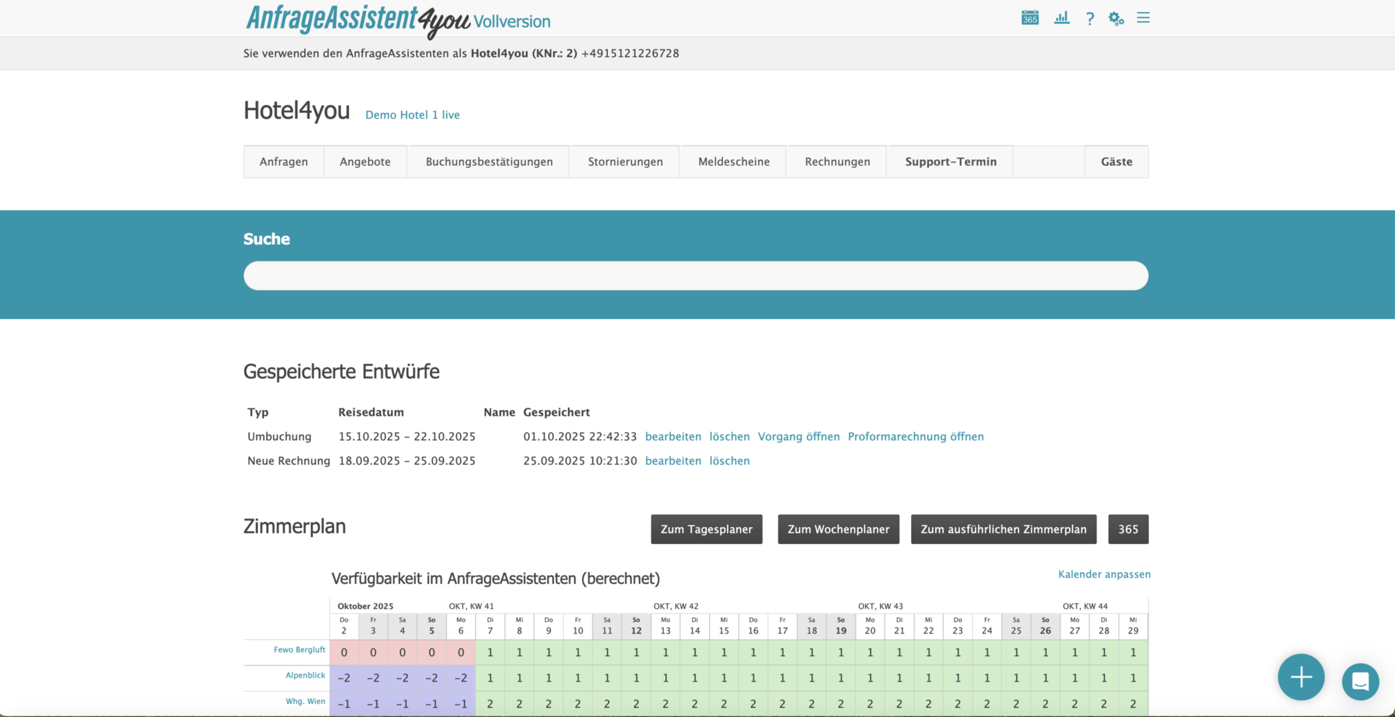
Task: Click the Zum Tagesplaner button
Action: click(x=706, y=529)
